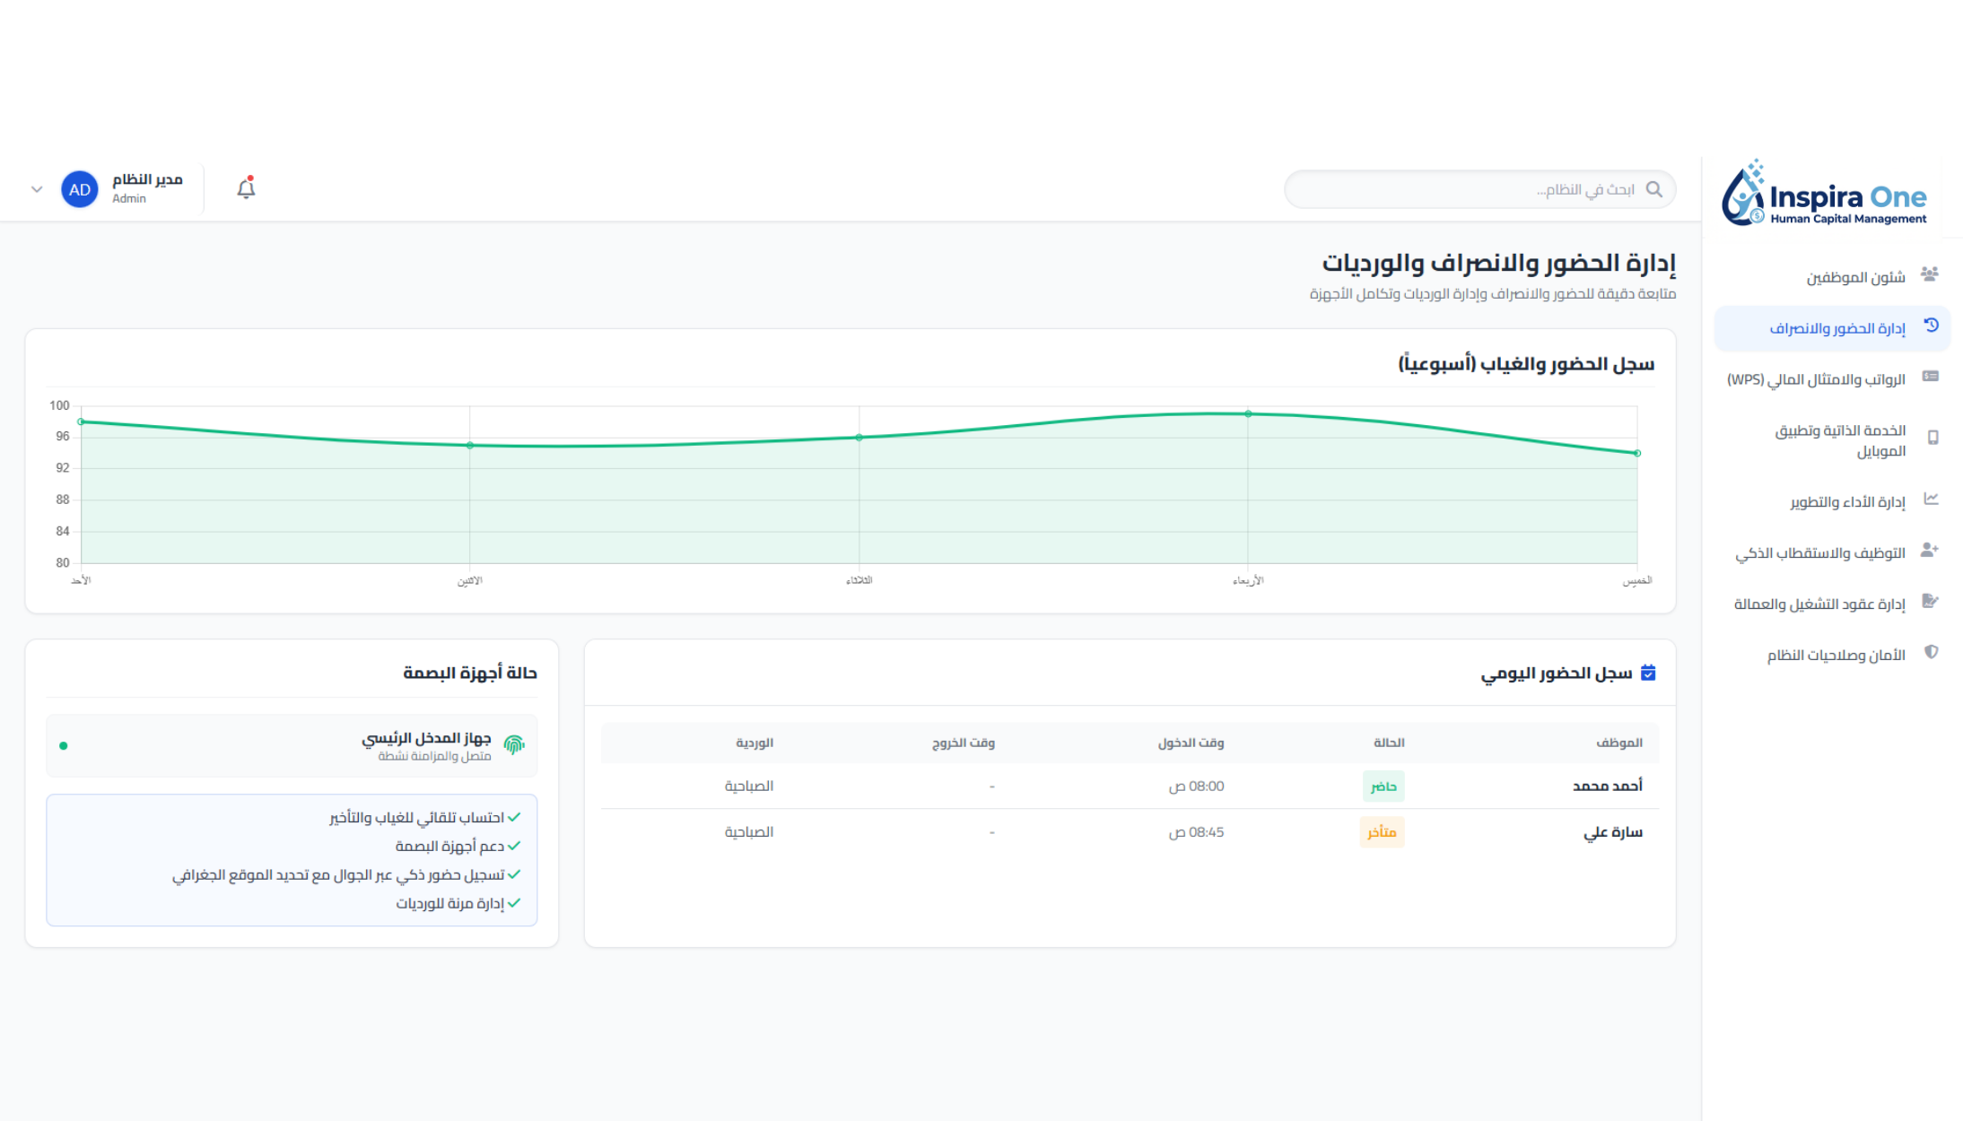Click the chart data point for الثلاثاء
The image size is (1963, 1121).
[859, 438]
